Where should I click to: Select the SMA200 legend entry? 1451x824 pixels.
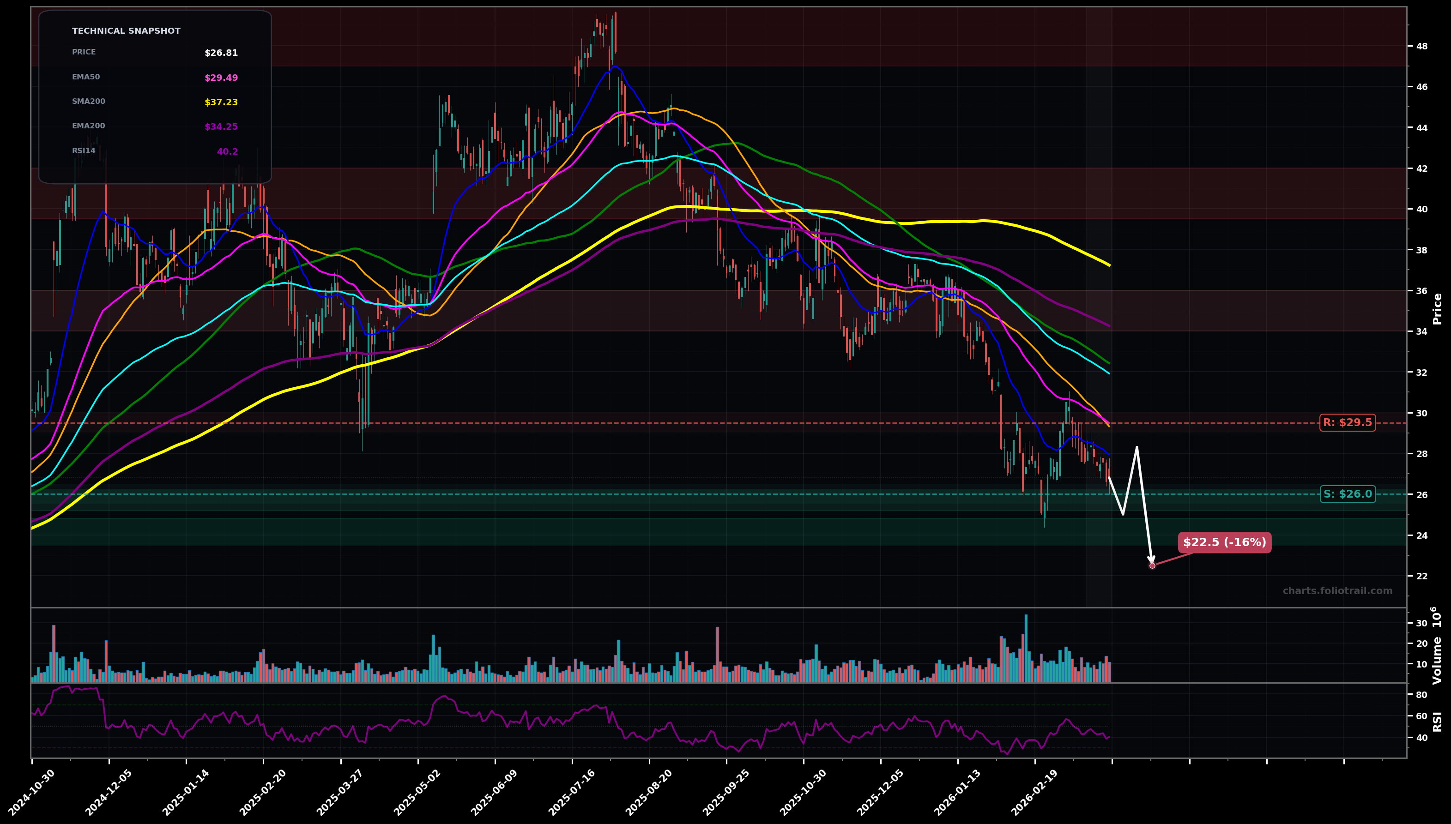point(88,101)
